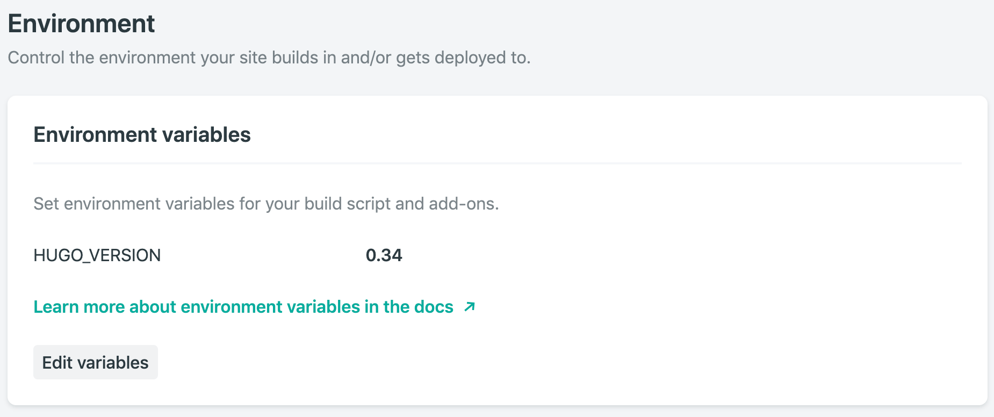Click the external-link arrow icon beside docs
Image resolution: width=994 pixels, height=417 pixels.
[470, 307]
